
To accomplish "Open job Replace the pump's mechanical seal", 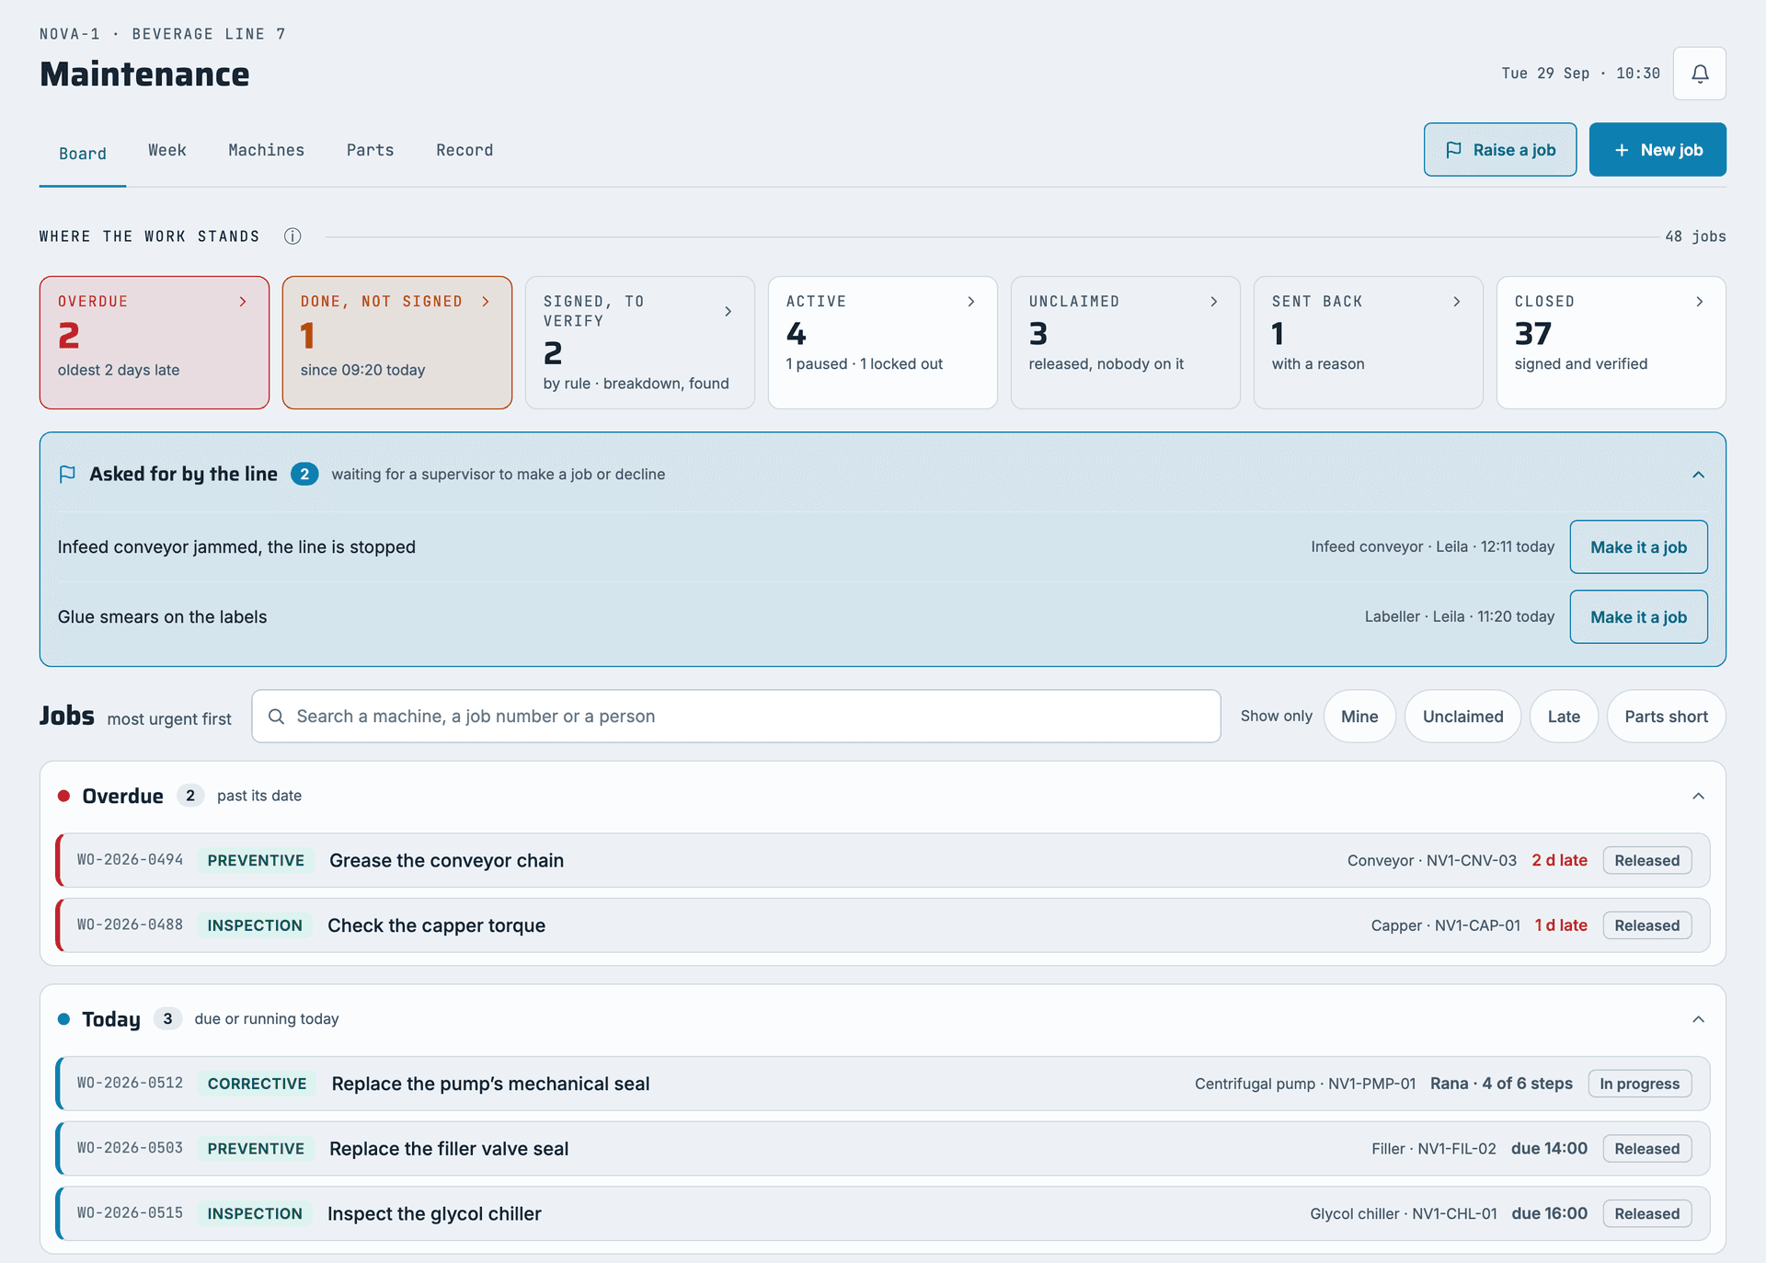I will 883,1084.
